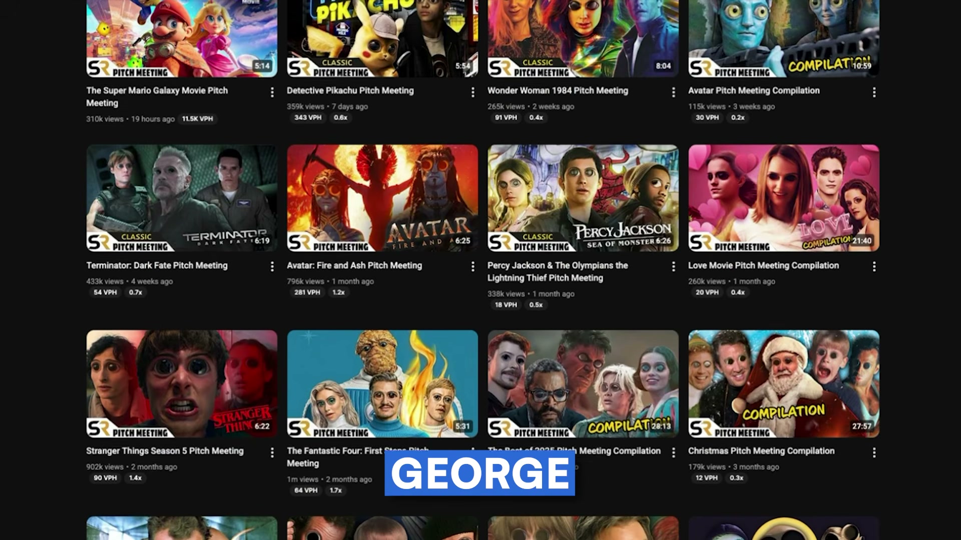
Task: Click 'Avatar: Fire and Ash Pitch Meeting' title
Action: (x=354, y=265)
